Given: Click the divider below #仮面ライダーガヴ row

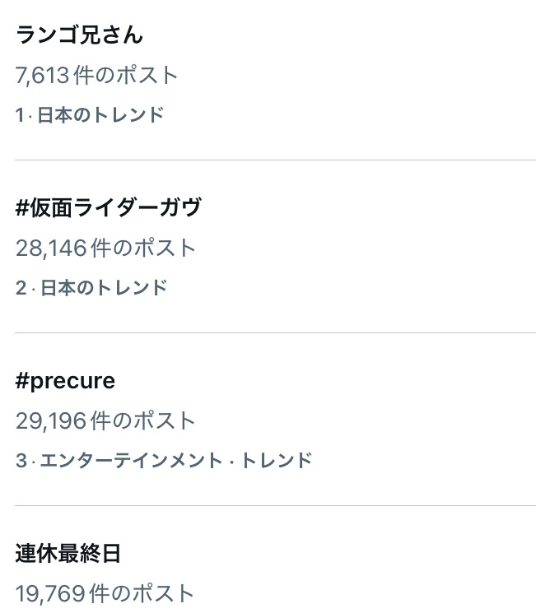Looking at the screenshot, I should [x=276, y=332].
